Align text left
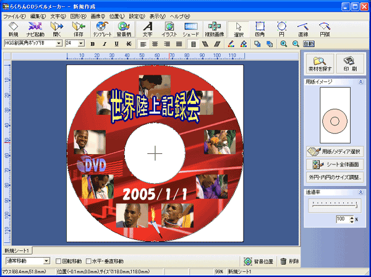 [x=143, y=44]
